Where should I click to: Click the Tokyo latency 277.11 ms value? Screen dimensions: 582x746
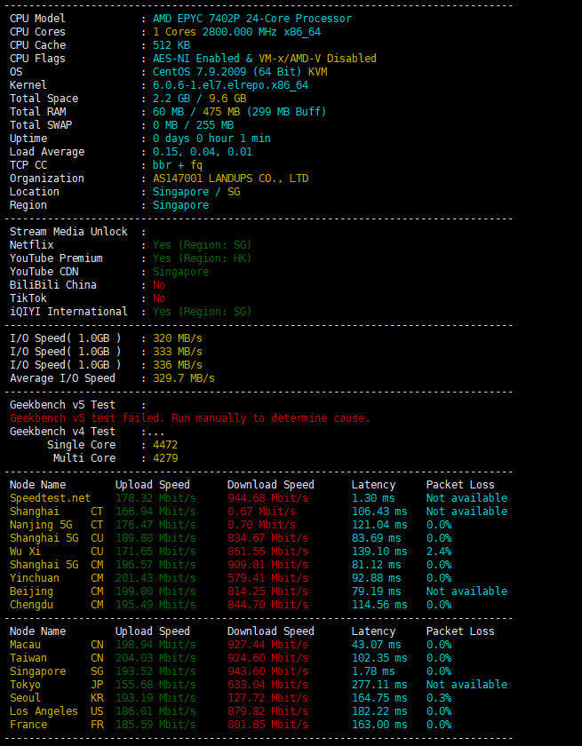pos(379,685)
